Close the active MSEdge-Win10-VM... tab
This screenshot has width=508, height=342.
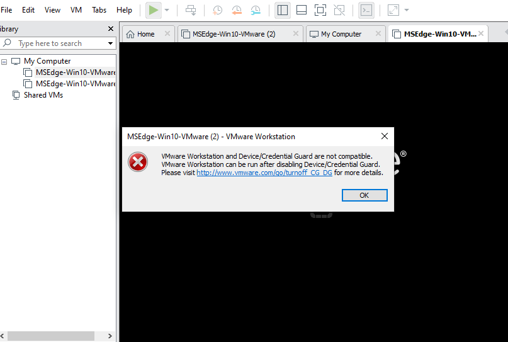click(x=481, y=33)
